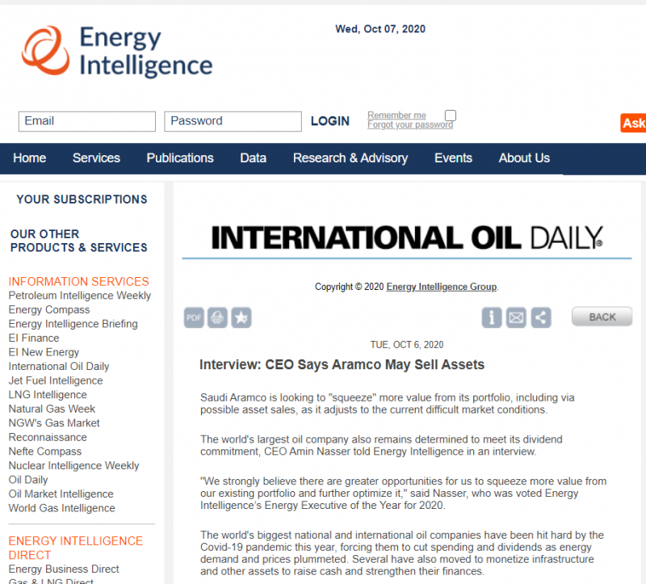Click the print article icon
This screenshot has width=646, height=584.
click(217, 317)
